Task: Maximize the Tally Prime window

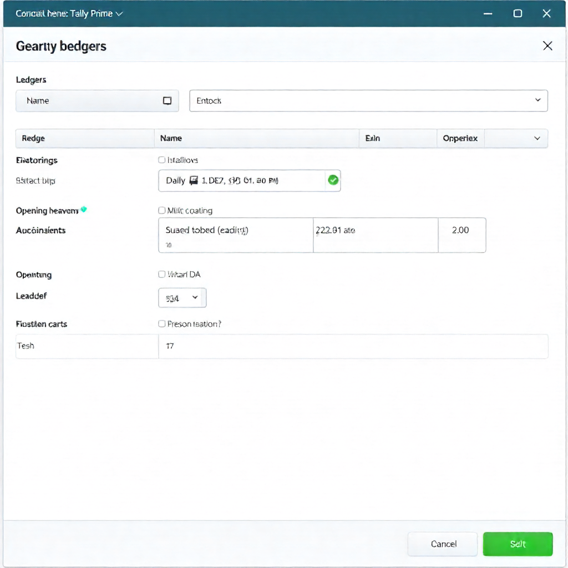Action: (x=518, y=14)
